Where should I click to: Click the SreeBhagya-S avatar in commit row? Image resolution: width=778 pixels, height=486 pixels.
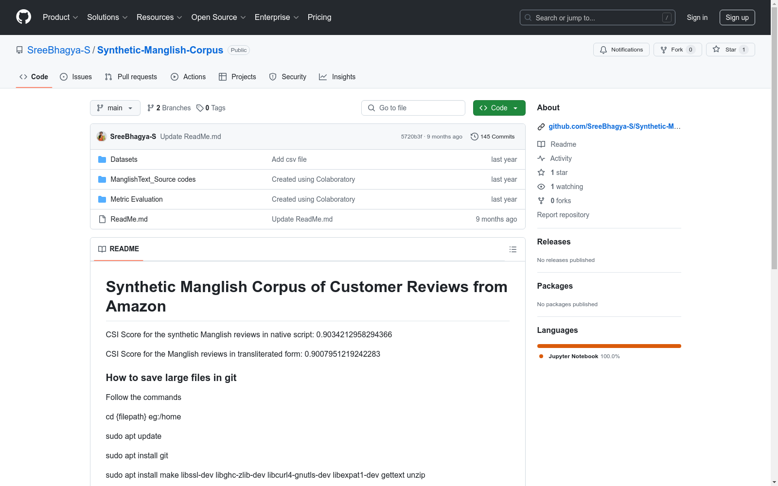pos(102,137)
